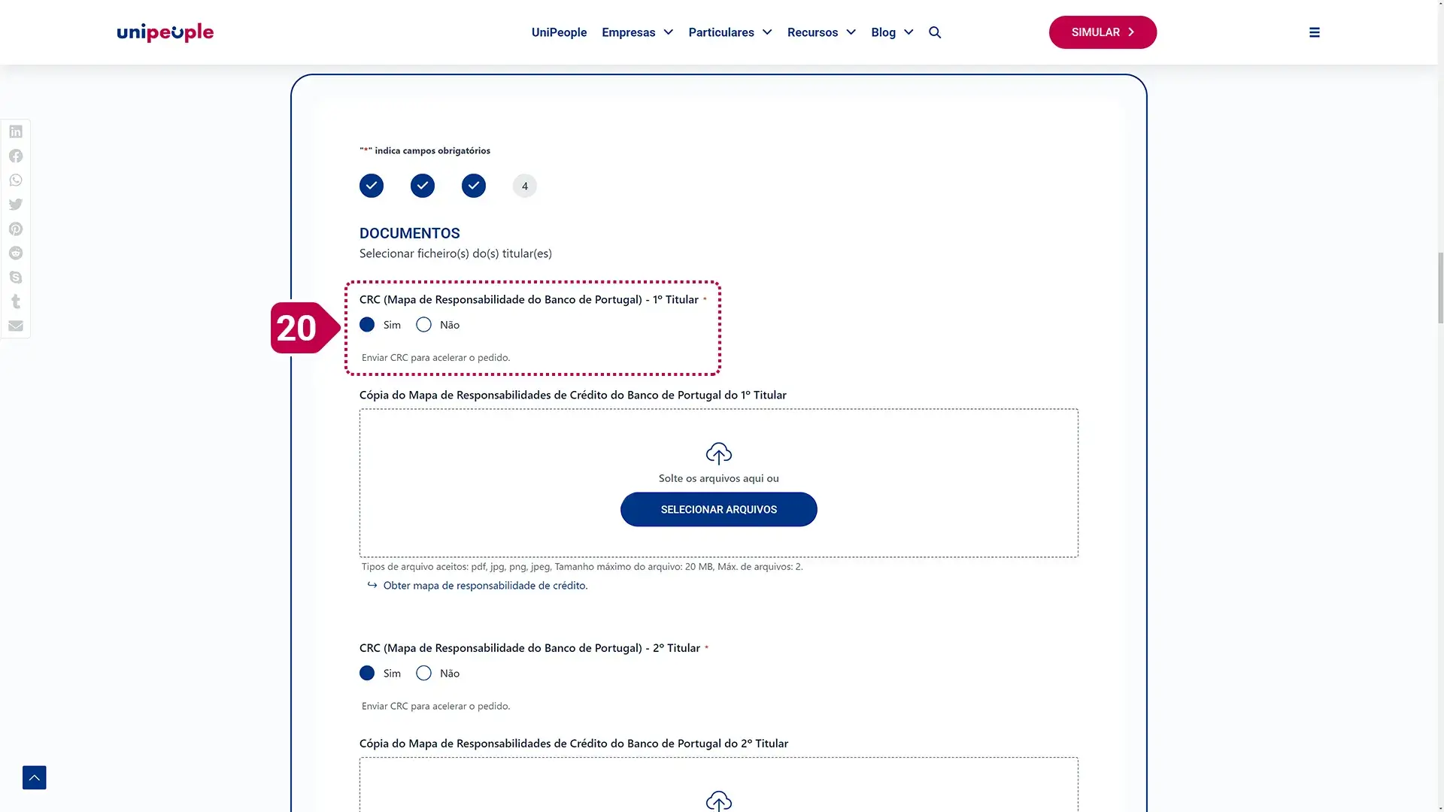Share through WhatsApp sidebar icon
This screenshot has width=1444, height=812.
pos(16,180)
